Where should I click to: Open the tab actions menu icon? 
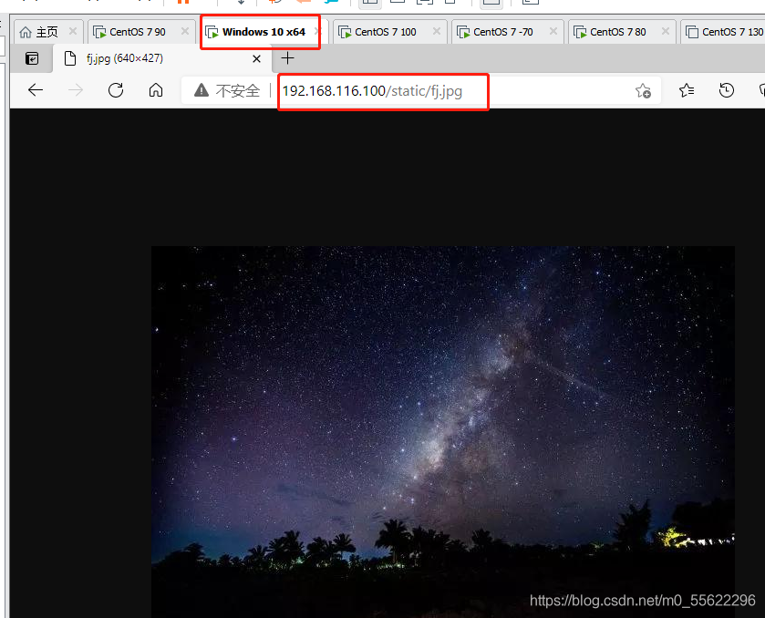[x=32, y=58]
